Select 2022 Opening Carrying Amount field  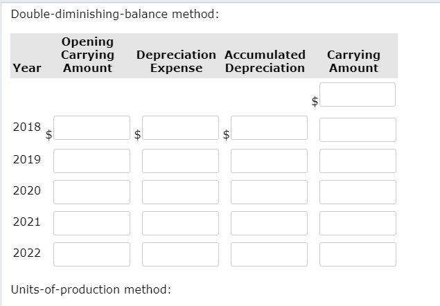[91, 254]
